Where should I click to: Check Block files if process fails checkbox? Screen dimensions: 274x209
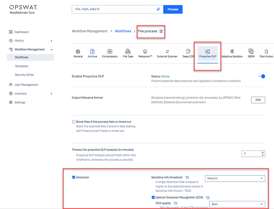tap(74, 122)
